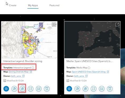Viewport: 125px width, 98px height.
Task: Click the compass-cursor icon on Boulder zoning card
Action: 14,89
